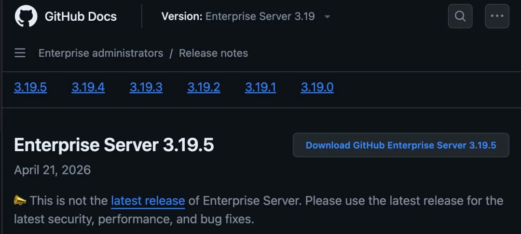Click Download GitHub Enterprise Server 3.19.5
This screenshot has width=521, height=234.
tap(401, 145)
